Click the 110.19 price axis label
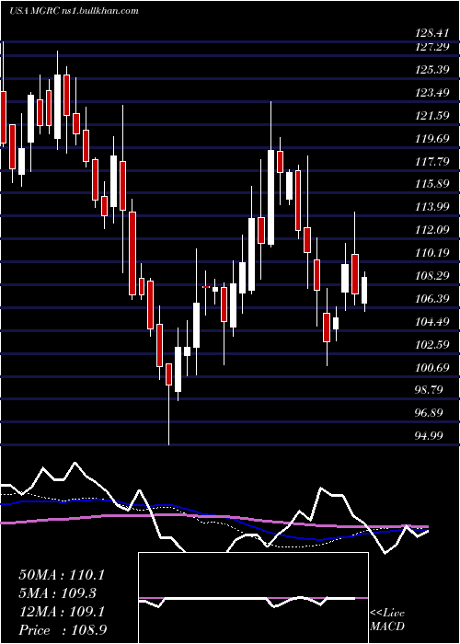This screenshot has width=460, height=644. (431, 253)
